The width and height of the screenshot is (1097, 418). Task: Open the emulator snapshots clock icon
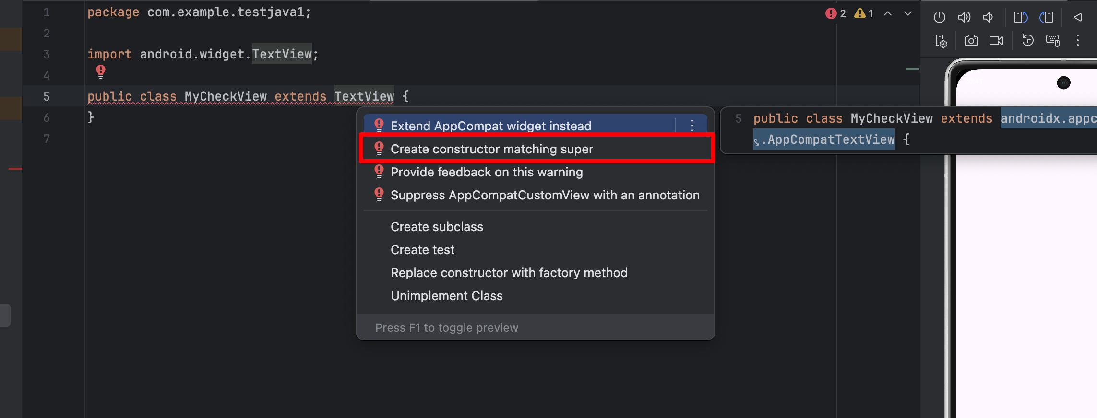click(x=1027, y=41)
